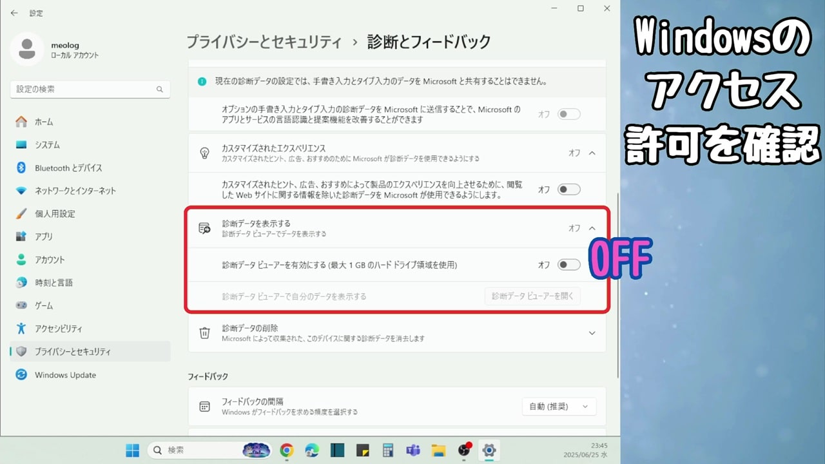Toggle the カスタマイズされたエクスペリエンス switch
825x464 pixels.
pyautogui.click(x=569, y=189)
